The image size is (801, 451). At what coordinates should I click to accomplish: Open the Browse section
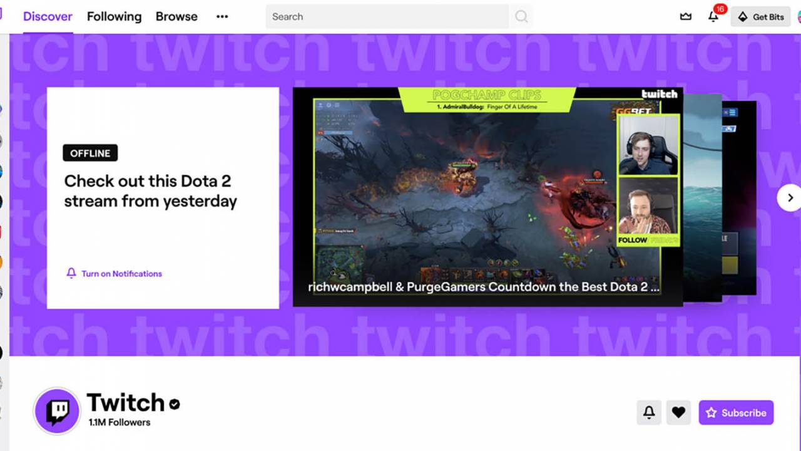tap(176, 16)
